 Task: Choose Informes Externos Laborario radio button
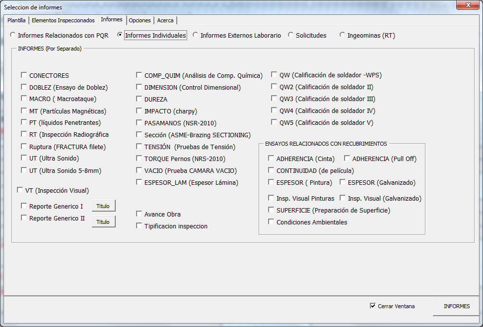[196, 35]
